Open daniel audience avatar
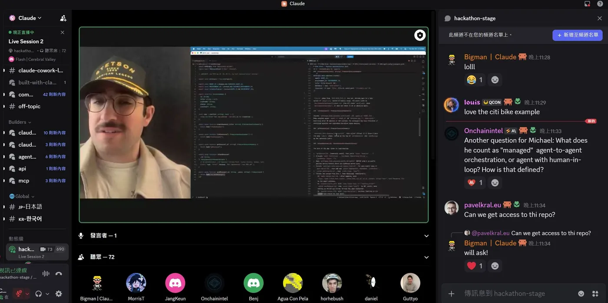Image resolution: width=608 pixels, height=303 pixels. 371,283
